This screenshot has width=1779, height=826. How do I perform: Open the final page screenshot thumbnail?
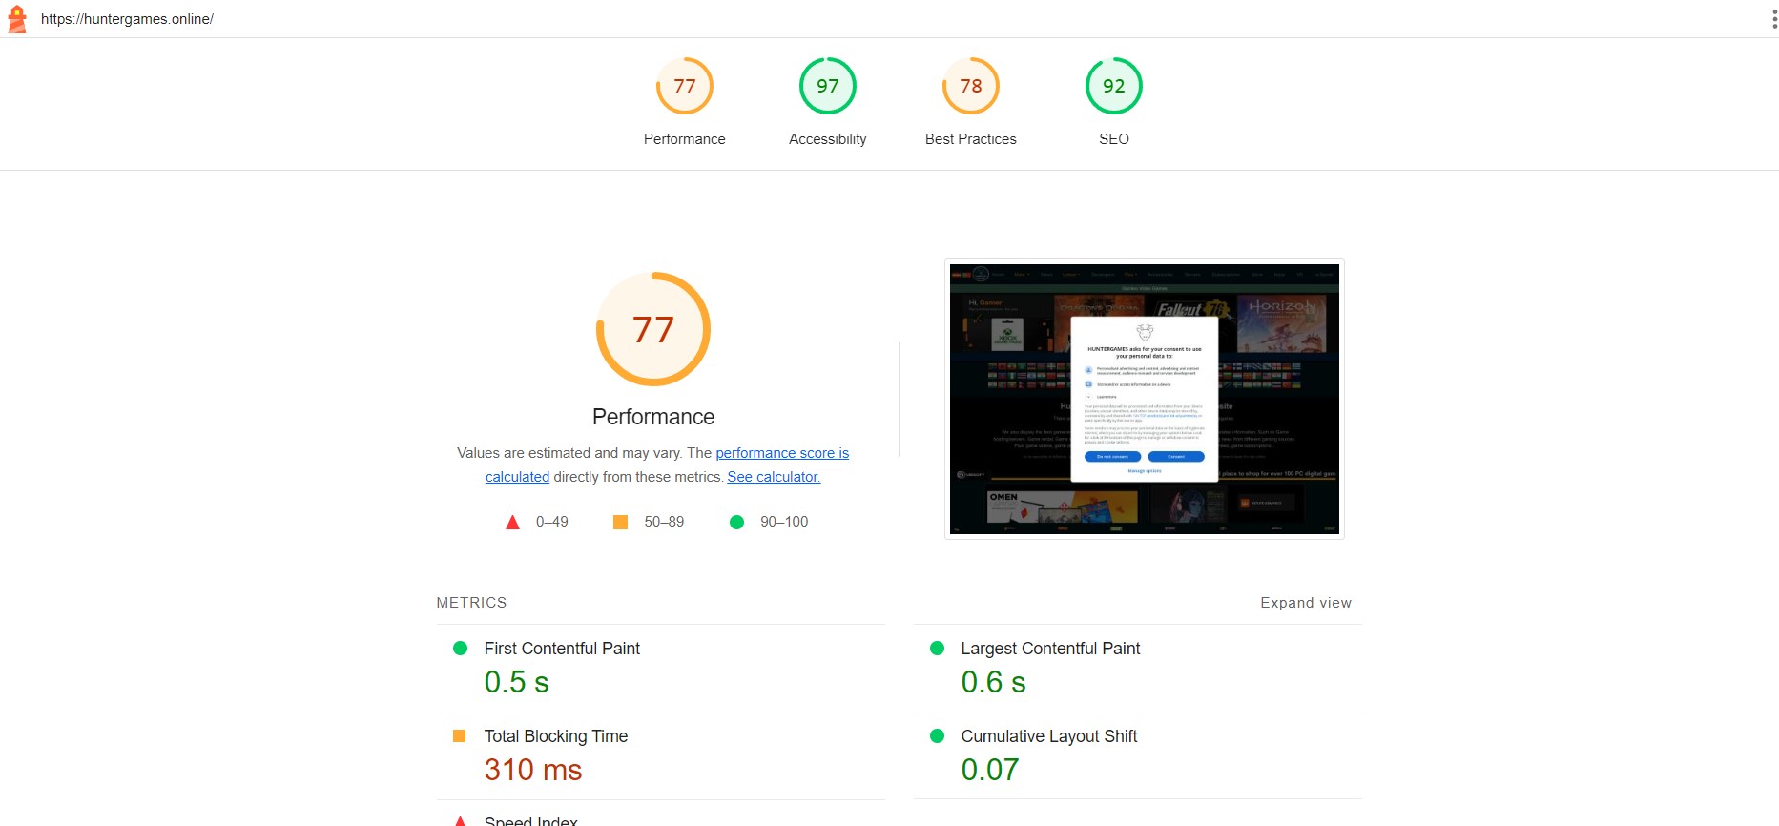point(1144,399)
